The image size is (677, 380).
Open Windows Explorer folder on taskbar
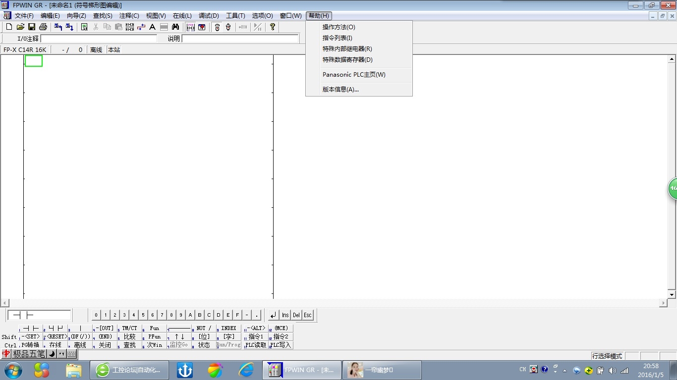pyautogui.click(x=74, y=370)
